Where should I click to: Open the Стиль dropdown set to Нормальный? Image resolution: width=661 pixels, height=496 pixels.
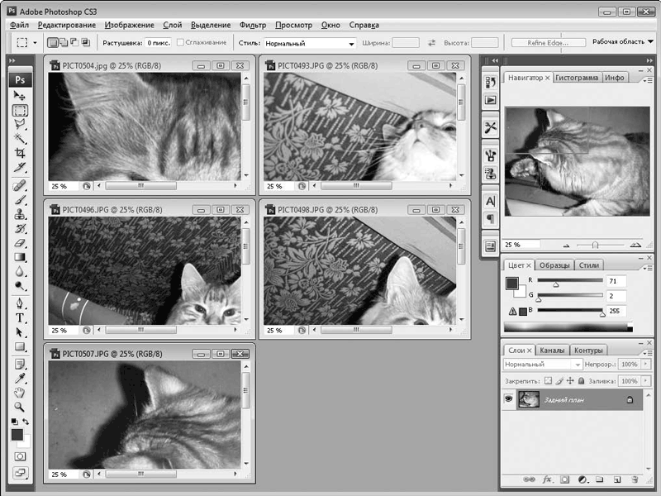309,42
